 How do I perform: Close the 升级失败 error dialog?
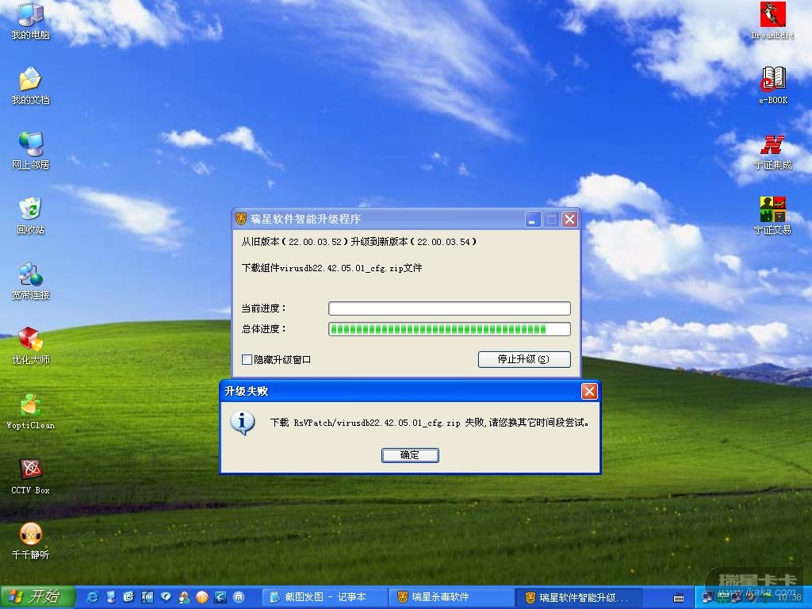click(589, 391)
